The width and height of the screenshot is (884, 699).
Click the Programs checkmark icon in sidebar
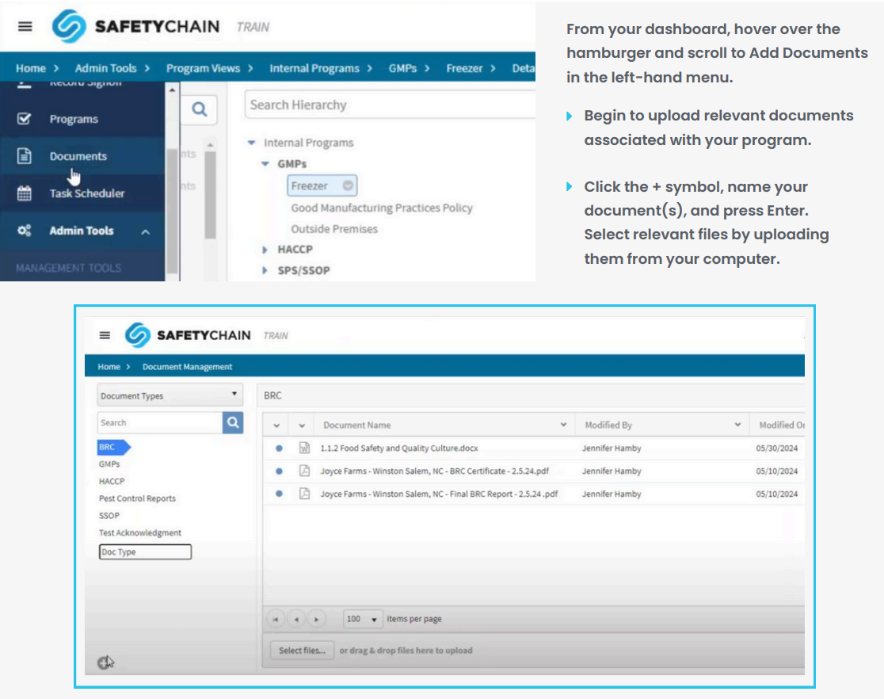pyautogui.click(x=25, y=119)
